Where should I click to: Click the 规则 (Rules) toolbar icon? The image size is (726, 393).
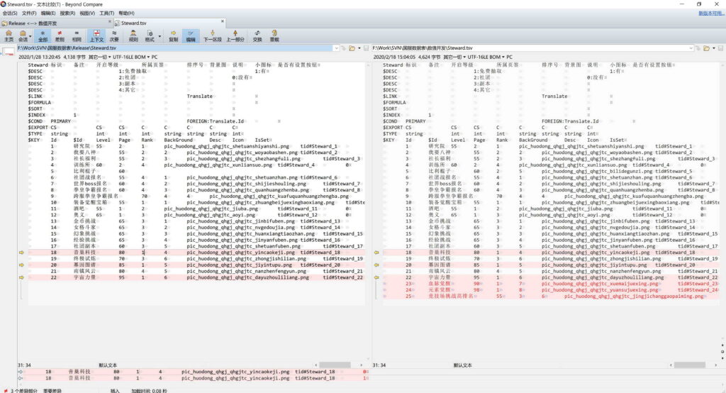tap(133, 35)
